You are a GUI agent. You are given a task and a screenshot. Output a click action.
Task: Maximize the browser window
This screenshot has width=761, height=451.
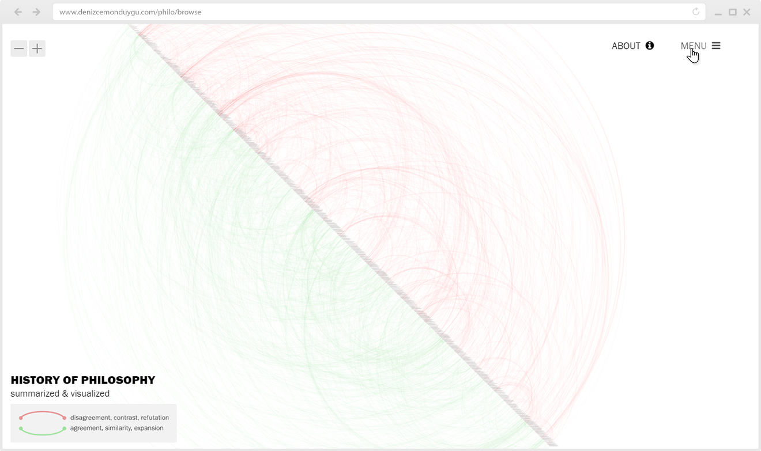point(733,12)
